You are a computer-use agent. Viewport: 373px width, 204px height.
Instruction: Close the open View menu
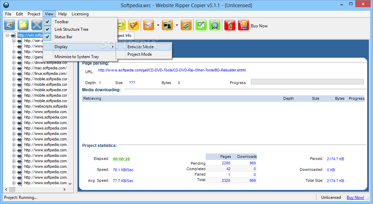coord(49,14)
